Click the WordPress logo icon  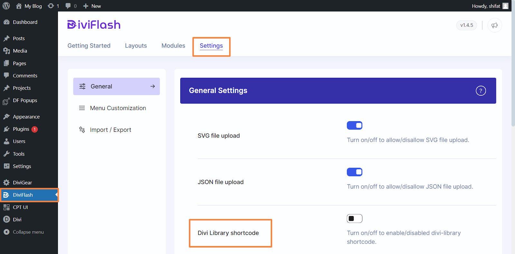click(x=6, y=6)
